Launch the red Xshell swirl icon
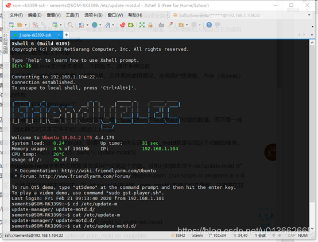Screen dimensions: 318x242 [122, 25]
